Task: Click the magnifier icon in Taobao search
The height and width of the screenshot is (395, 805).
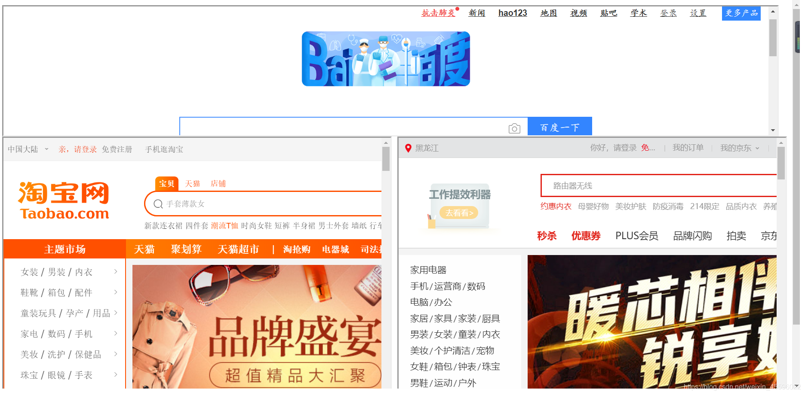Action: click(158, 204)
